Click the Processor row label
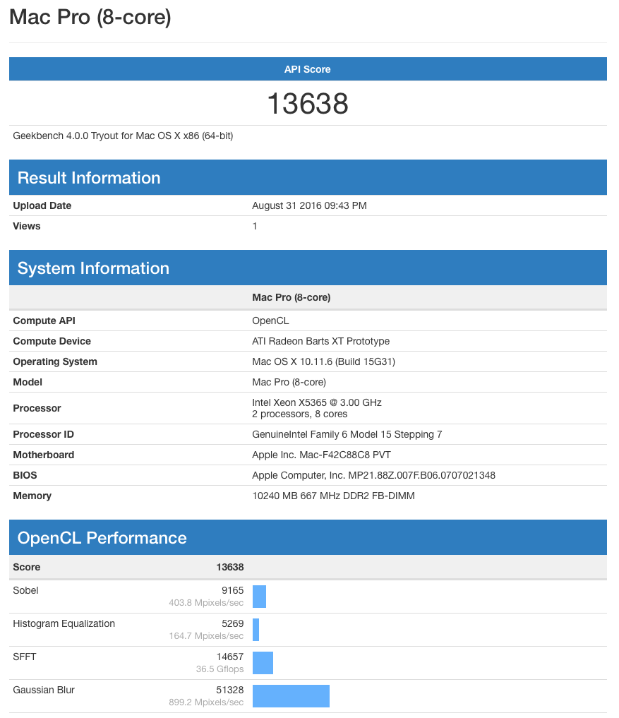Viewport: 619px width, 718px height. point(37,409)
